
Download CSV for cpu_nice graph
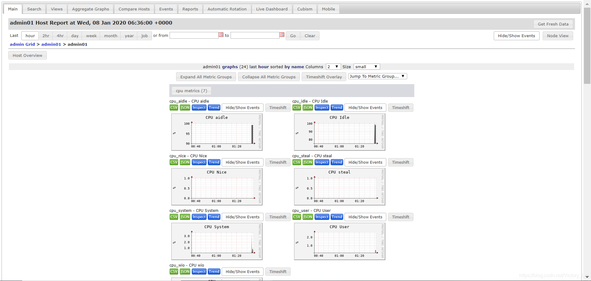pos(174,162)
